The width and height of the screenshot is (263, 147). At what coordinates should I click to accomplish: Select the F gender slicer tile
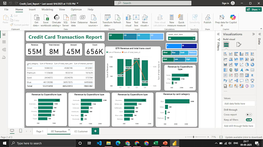[x=174, y=46]
